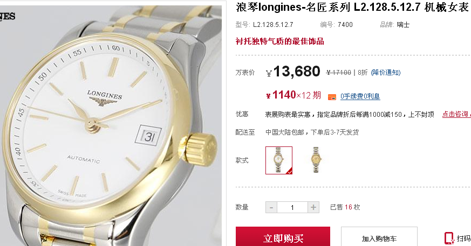Image resolution: width=471 pixels, height=246 pixels.
Task: Click the orange credit card installment icon
Action: click(332, 97)
